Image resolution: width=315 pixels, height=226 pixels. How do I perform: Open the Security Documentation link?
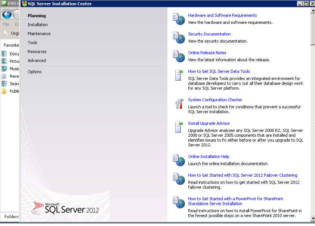tap(209, 34)
